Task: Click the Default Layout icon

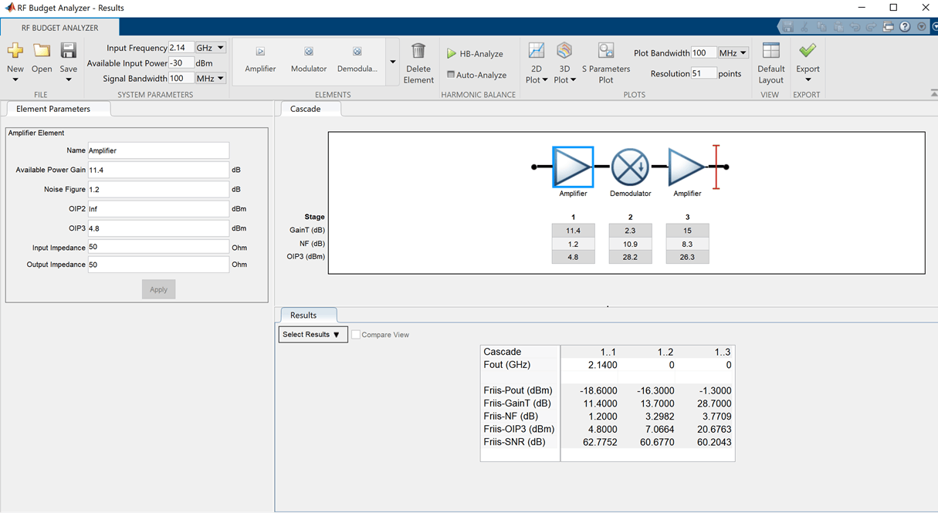Action: tap(770, 51)
